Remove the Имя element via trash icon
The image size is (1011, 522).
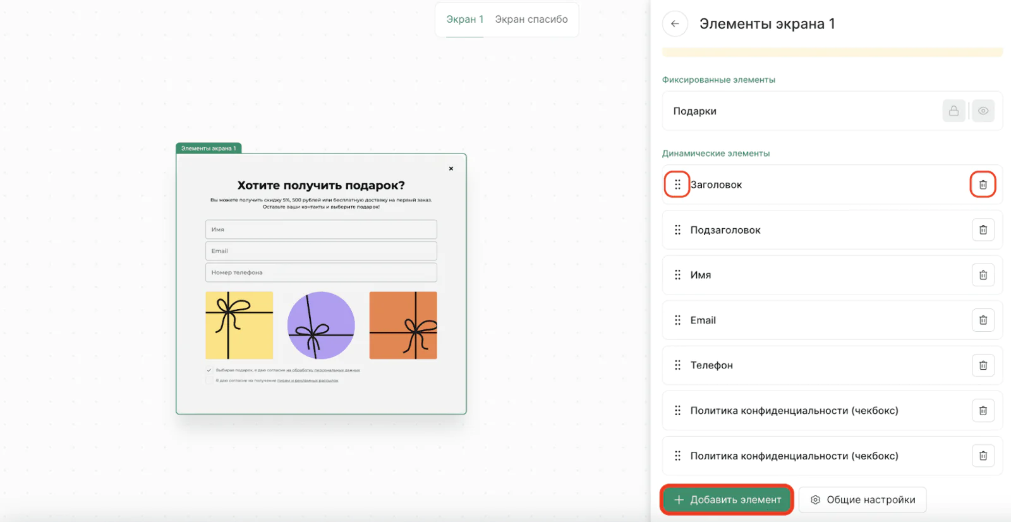point(983,275)
